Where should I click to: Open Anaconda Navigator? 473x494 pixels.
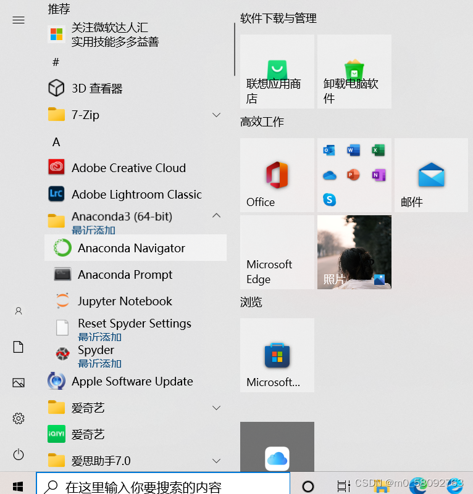[x=135, y=248]
